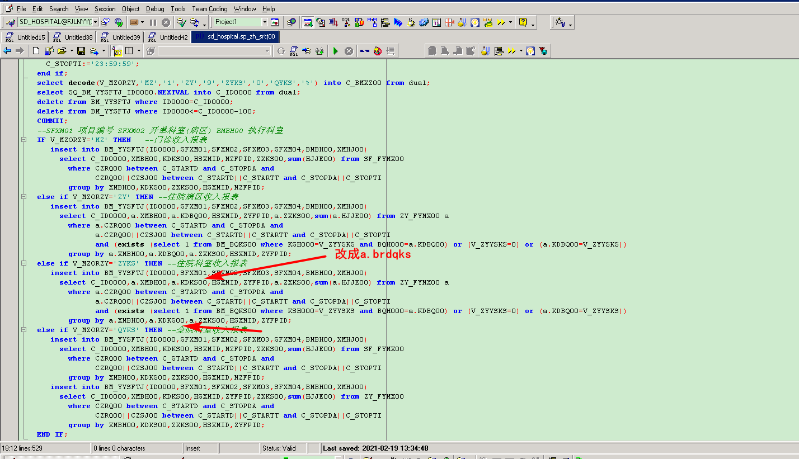The image size is (799, 459).
Task: Open the Team Coding menu
Action: tap(209, 9)
